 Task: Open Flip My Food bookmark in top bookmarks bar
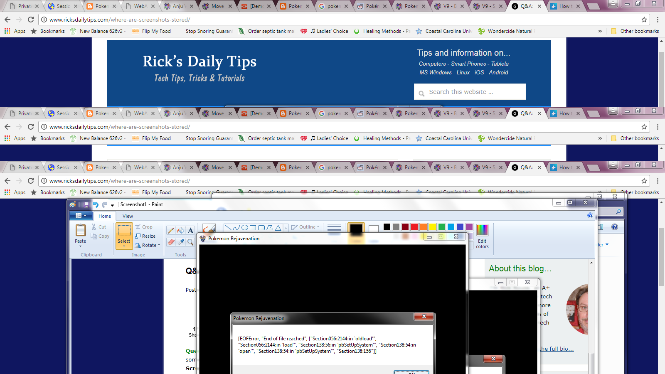(151, 31)
